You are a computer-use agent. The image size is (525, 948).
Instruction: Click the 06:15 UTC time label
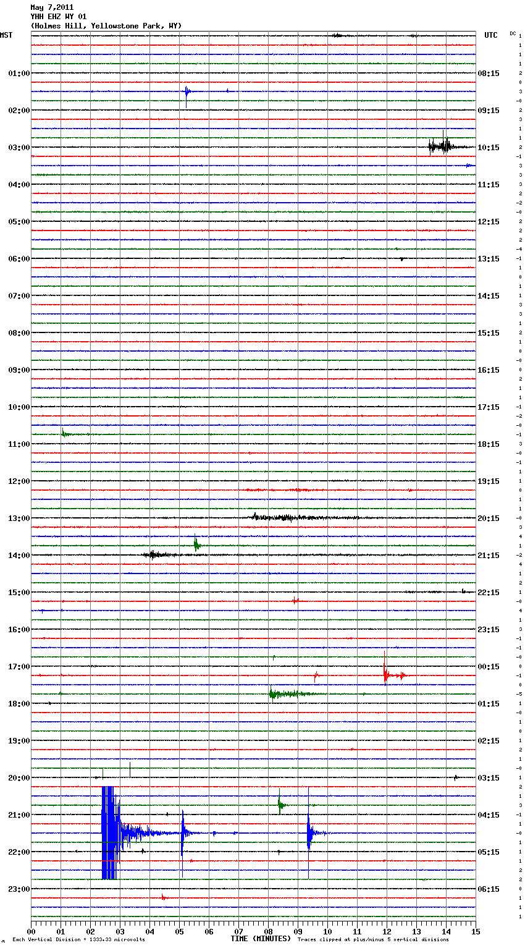489,889
